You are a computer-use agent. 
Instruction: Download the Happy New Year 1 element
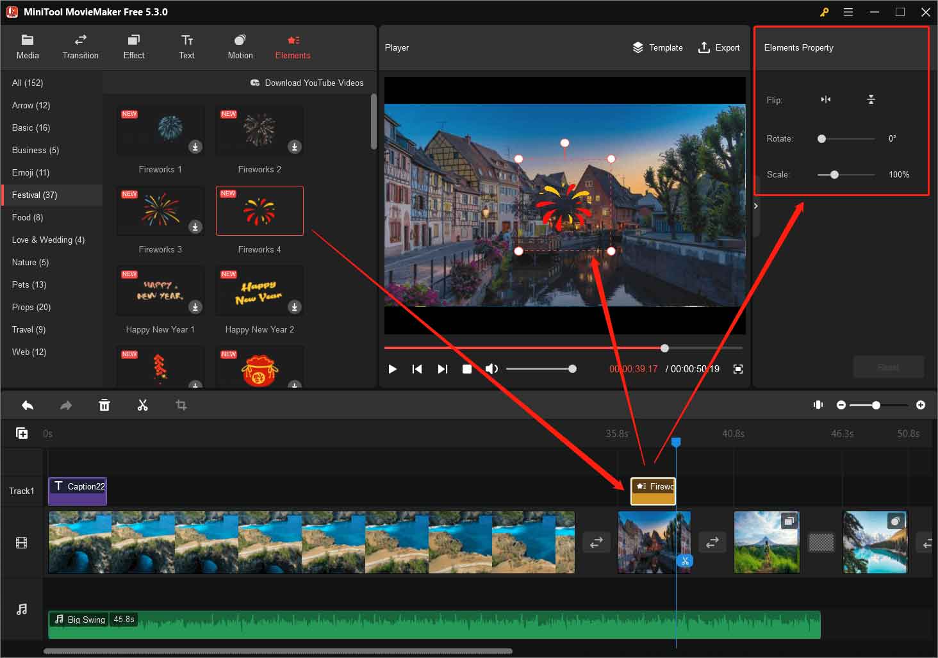pos(195,307)
